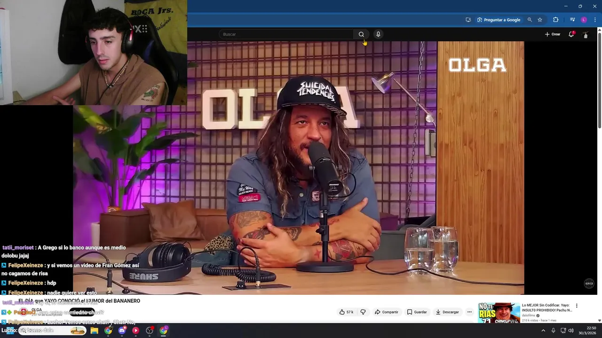Screen dimensions: 602x338
Task: Click recommended title Lo MEJOR Sin Codificar
Action: pyautogui.click(x=547, y=307)
